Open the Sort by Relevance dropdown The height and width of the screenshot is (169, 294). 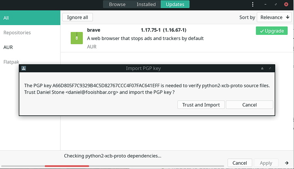[x=274, y=17]
